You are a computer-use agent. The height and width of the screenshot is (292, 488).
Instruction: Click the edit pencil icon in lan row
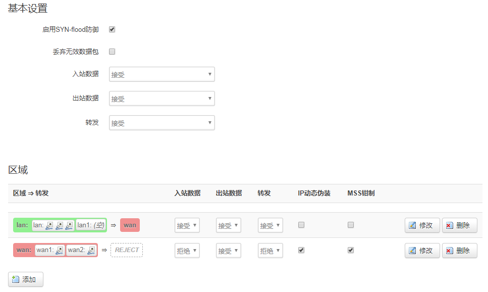[x=412, y=225]
